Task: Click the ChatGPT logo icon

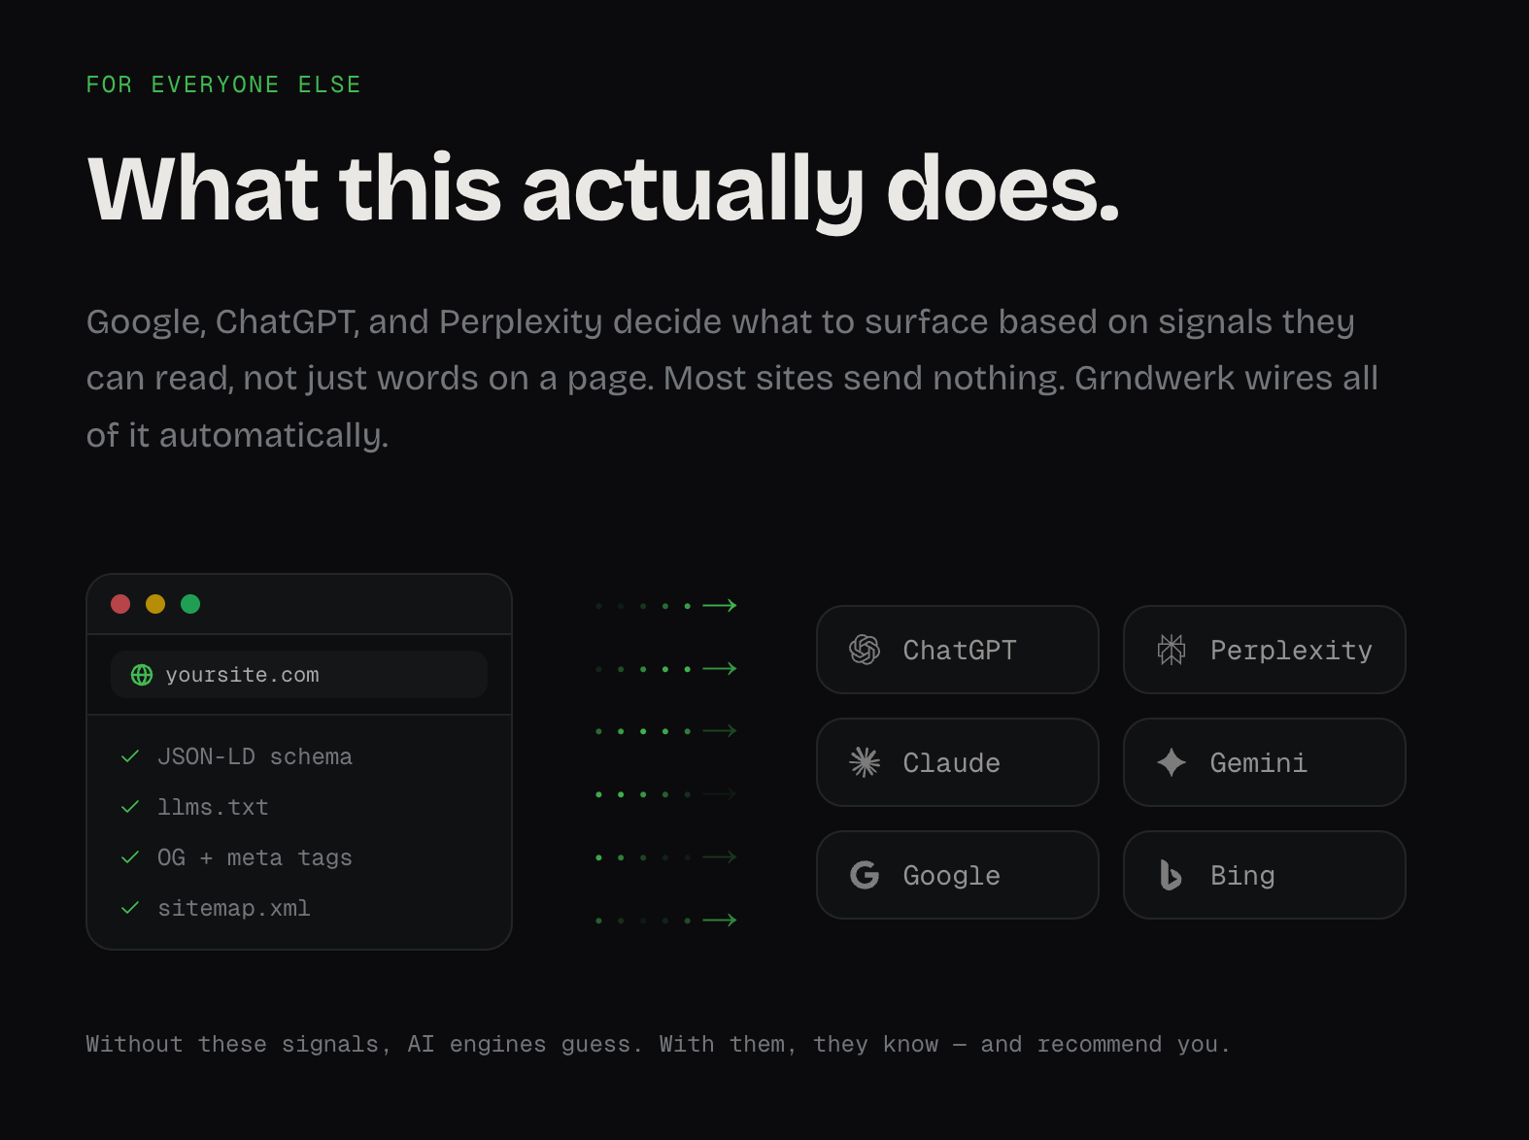Action: [x=865, y=650]
